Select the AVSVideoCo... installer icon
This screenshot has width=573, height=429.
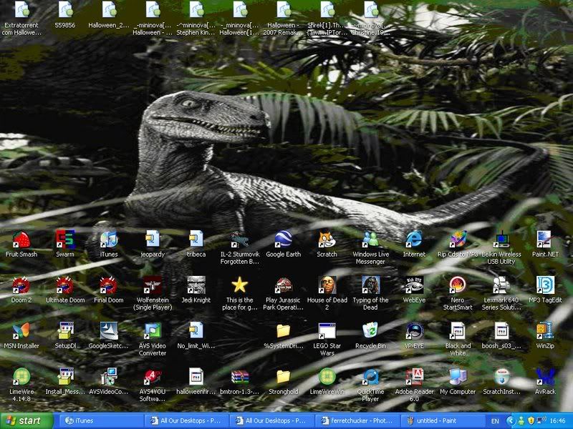[x=109, y=377]
